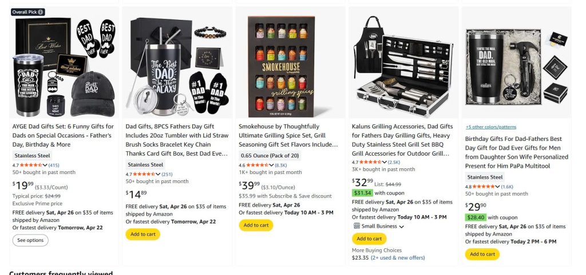This screenshot has height=275, width=586.
Task: Open the 8.3K reviews count for Smokehouse set
Action: tap(281, 165)
